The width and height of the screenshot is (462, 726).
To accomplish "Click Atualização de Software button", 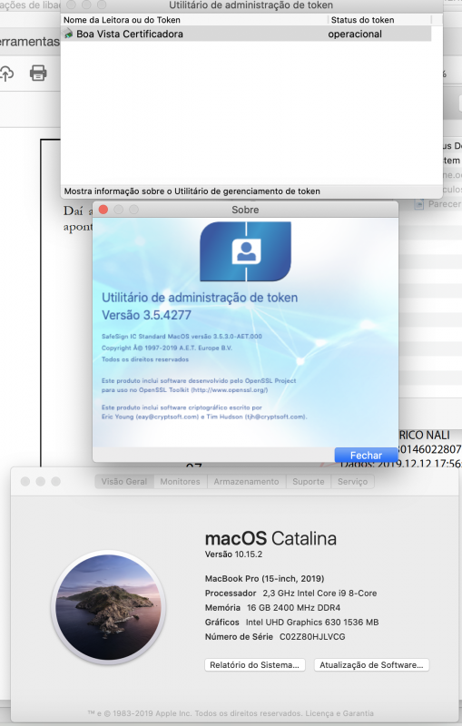I will point(371,665).
